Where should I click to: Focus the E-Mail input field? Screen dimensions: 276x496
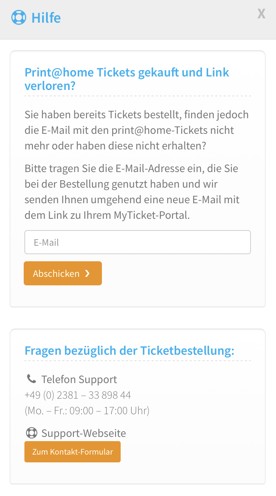point(138,243)
